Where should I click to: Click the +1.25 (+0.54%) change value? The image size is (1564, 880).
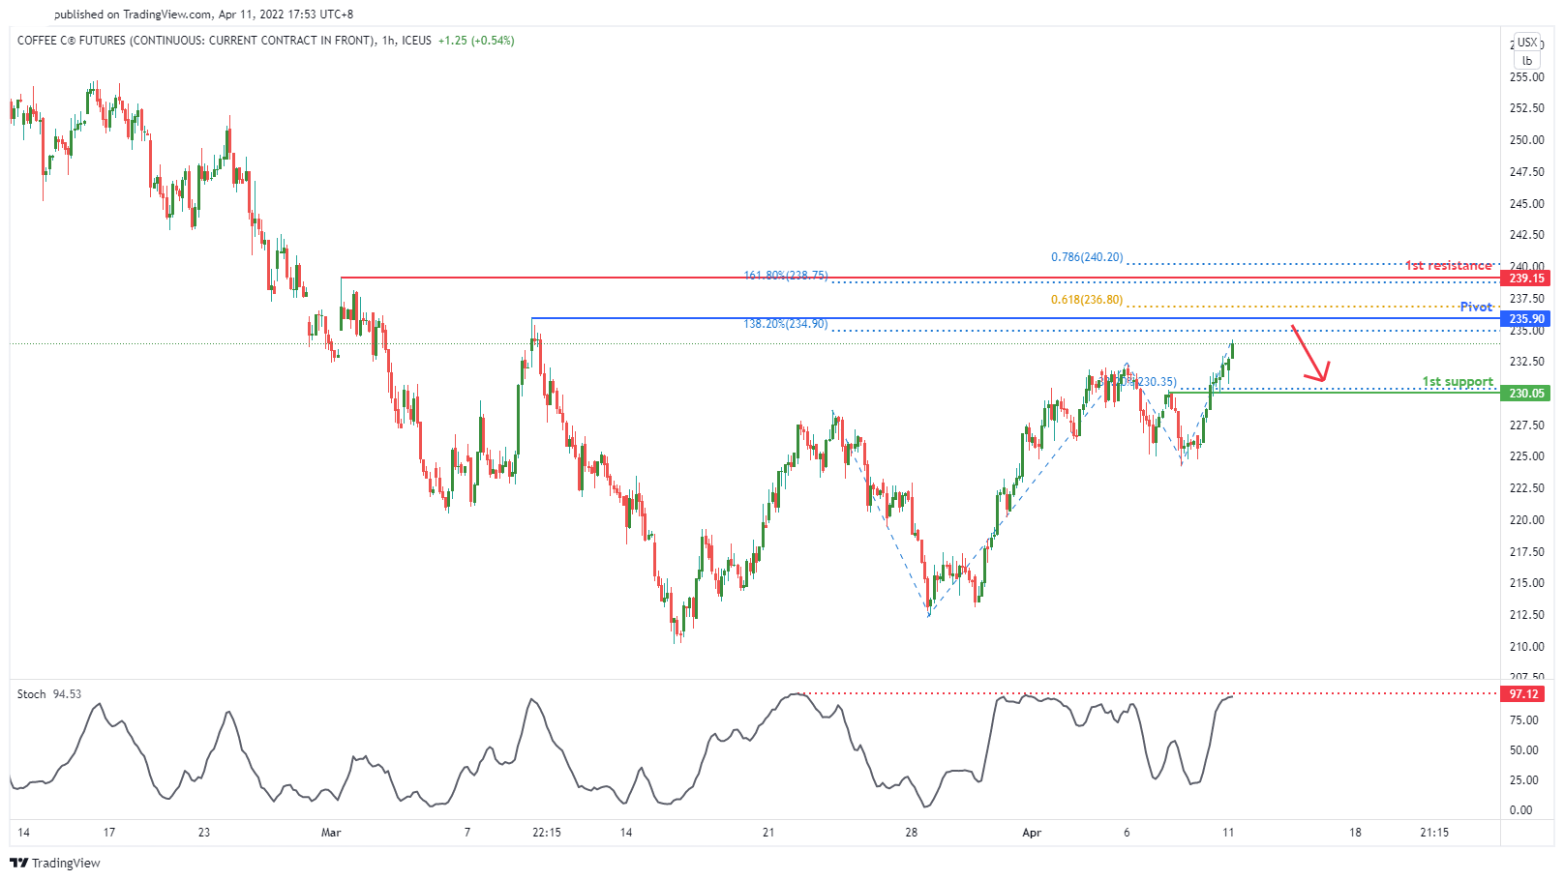[476, 41]
